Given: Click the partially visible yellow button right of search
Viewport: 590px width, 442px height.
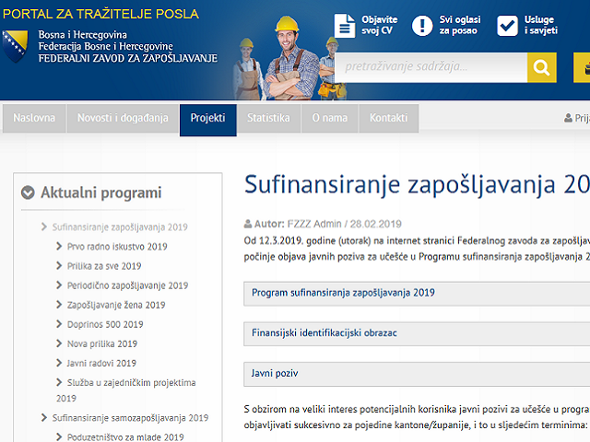Looking at the screenshot, I should [582, 67].
